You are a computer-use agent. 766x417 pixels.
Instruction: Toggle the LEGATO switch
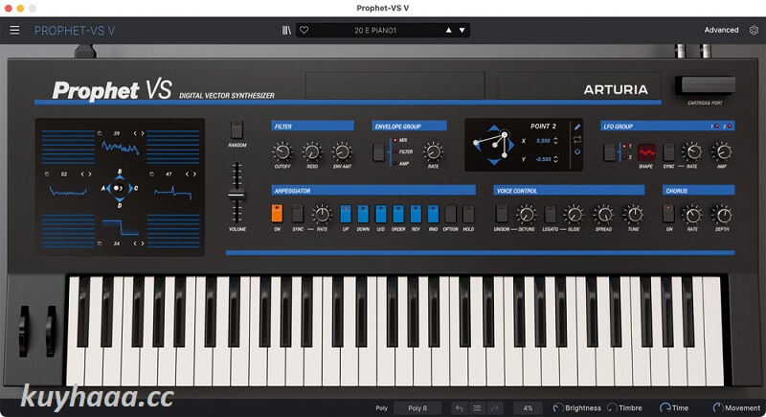550,214
